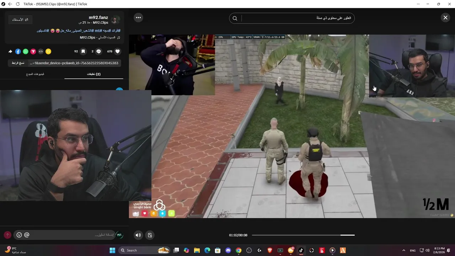Reload the page with refresh icon

coord(18,4)
